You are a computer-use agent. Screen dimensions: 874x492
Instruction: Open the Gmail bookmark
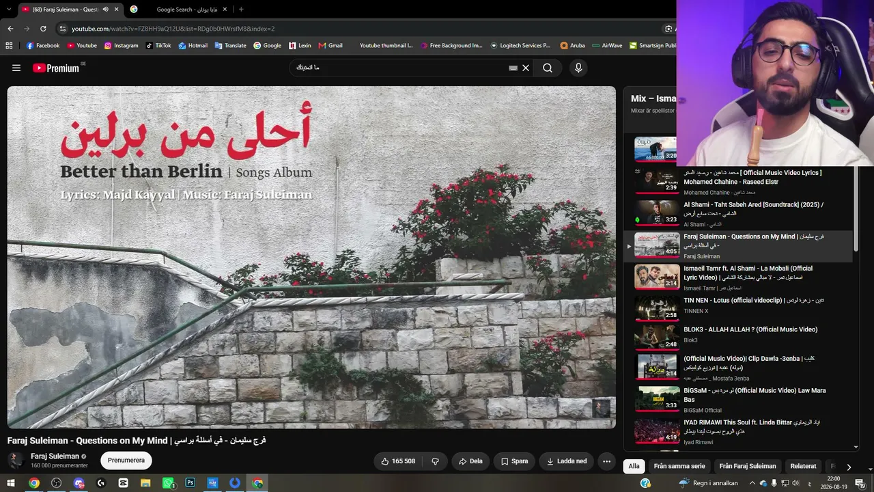(x=330, y=46)
